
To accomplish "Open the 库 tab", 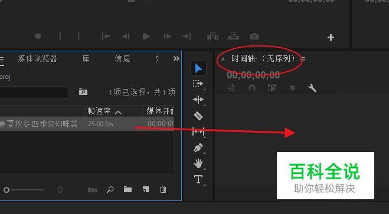I will click(86, 59).
